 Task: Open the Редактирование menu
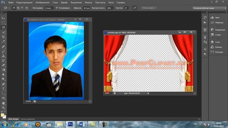pyautogui.click(x=25, y=2)
